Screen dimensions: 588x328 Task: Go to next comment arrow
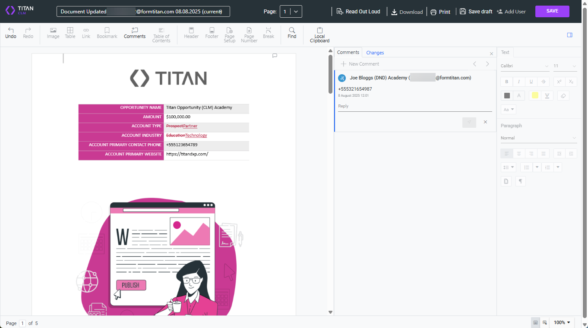487,64
